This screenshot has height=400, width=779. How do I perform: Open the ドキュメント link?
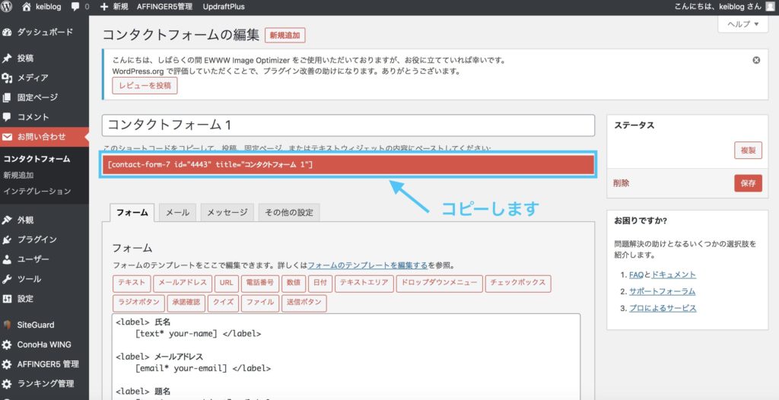(x=673, y=275)
